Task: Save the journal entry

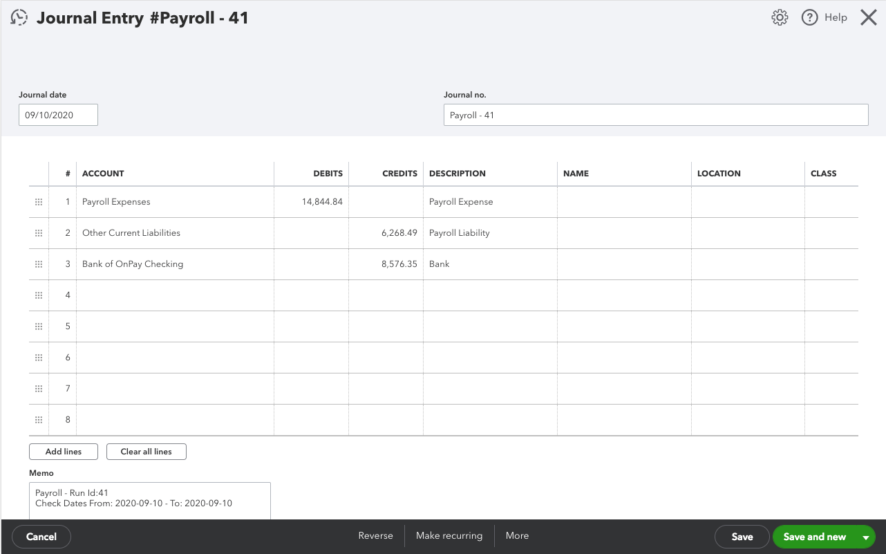Action: coord(742,536)
